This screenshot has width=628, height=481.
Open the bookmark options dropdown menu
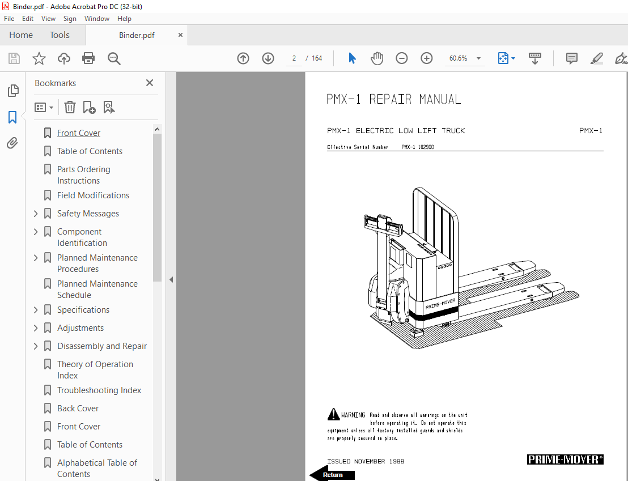tap(44, 107)
